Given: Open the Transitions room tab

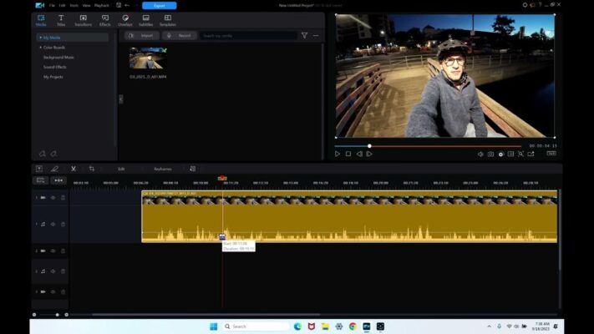Looking at the screenshot, I should tap(83, 20).
